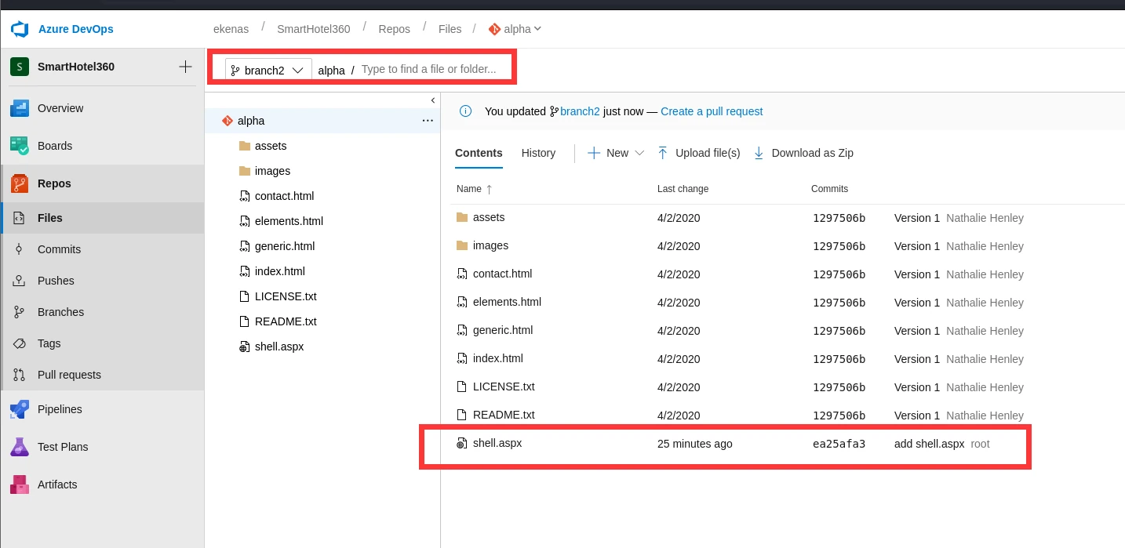
Task: Click commit 1297506b on the assets row
Action: point(839,218)
